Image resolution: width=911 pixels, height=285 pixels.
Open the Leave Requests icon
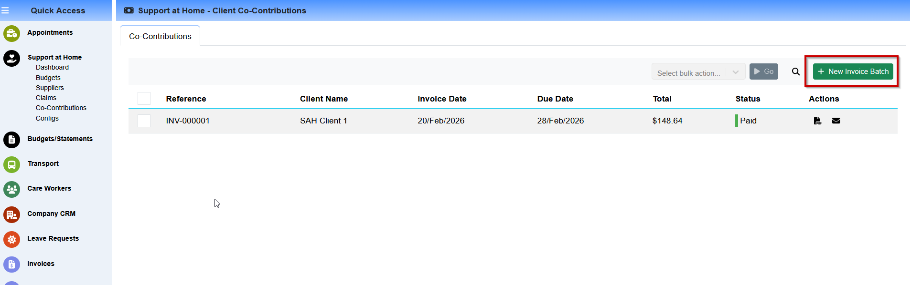(11, 239)
